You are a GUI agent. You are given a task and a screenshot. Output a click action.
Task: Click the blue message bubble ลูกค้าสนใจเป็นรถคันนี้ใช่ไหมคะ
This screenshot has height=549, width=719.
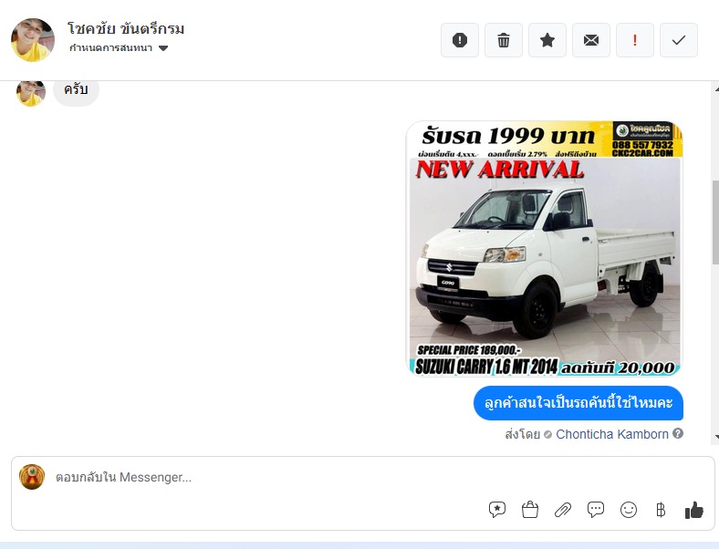pyautogui.click(x=578, y=403)
